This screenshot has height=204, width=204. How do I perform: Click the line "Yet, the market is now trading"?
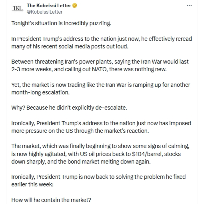tap(101, 85)
